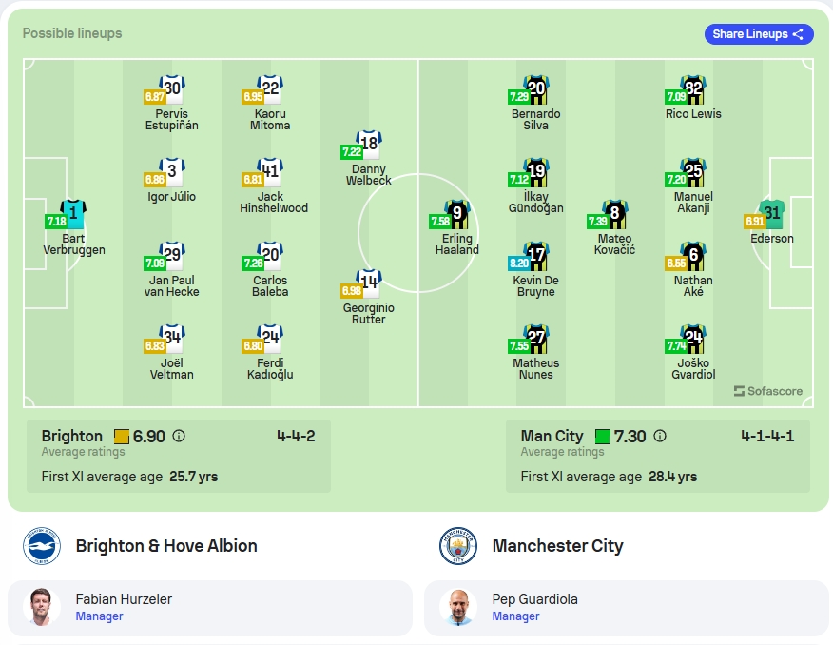Click Pep Guardiola's manager photo
Screen dimensions: 833x645
coord(458,607)
